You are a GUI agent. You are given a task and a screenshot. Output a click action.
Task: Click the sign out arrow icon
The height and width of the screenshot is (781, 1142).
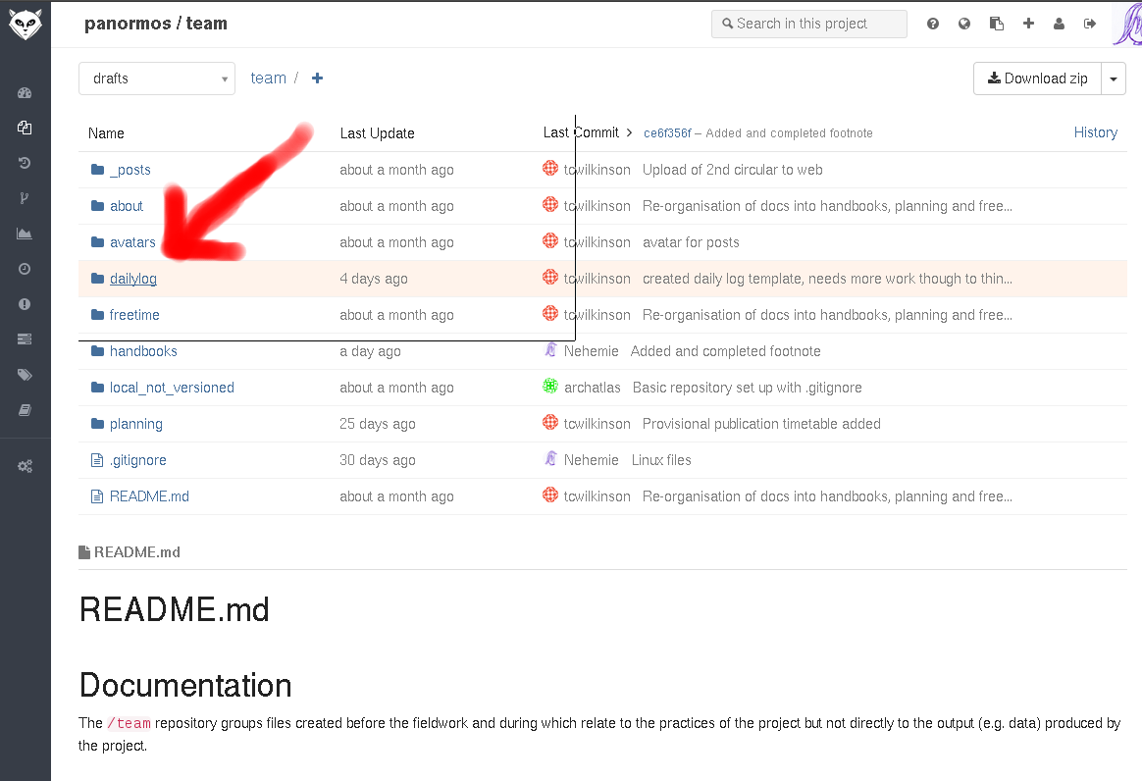point(1090,24)
